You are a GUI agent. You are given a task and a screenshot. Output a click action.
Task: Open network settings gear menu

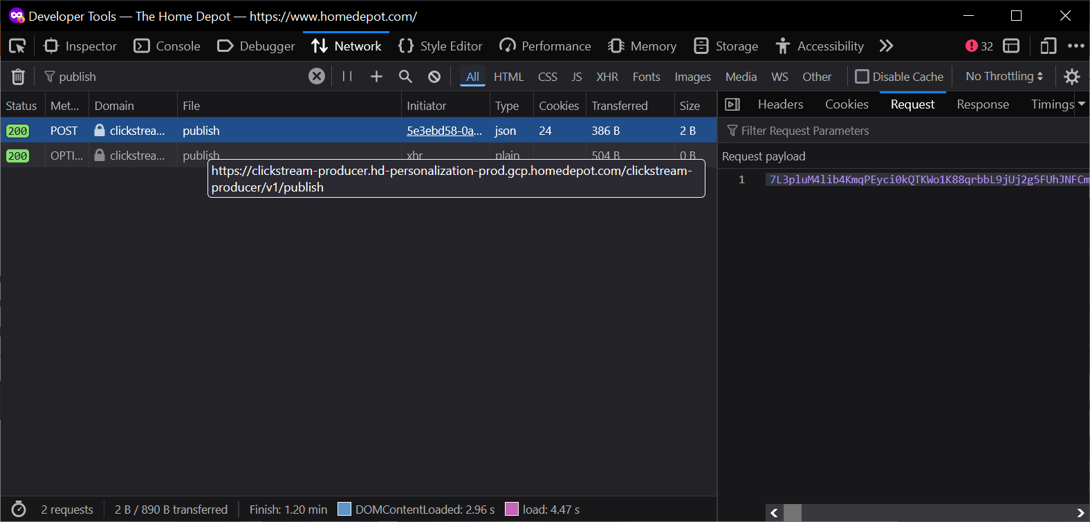[1072, 77]
